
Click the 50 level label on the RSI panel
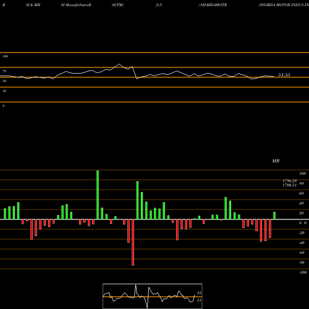pyautogui.click(x=4, y=81)
